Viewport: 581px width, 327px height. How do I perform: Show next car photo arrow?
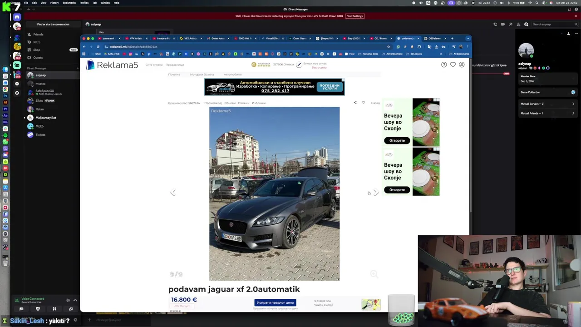[x=376, y=193]
